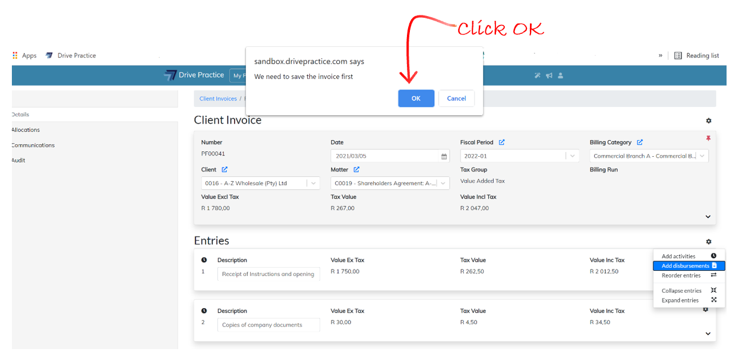Open the Entries section gear menu
The height and width of the screenshot is (355, 742).
coord(708,242)
